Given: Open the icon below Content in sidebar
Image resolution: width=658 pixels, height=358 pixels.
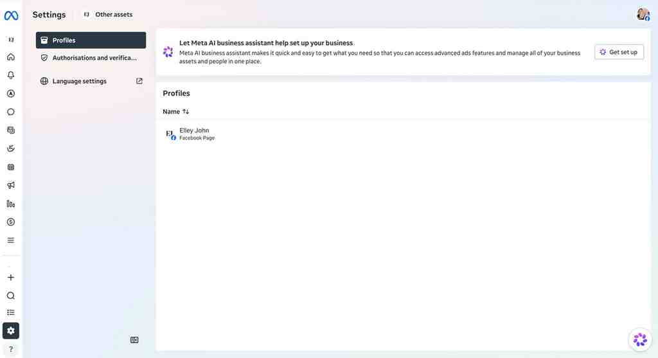Looking at the screenshot, I should click(x=11, y=148).
